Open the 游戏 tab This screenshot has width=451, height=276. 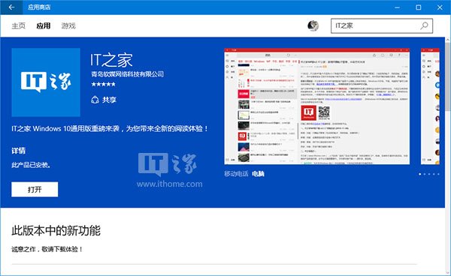click(68, 25)
